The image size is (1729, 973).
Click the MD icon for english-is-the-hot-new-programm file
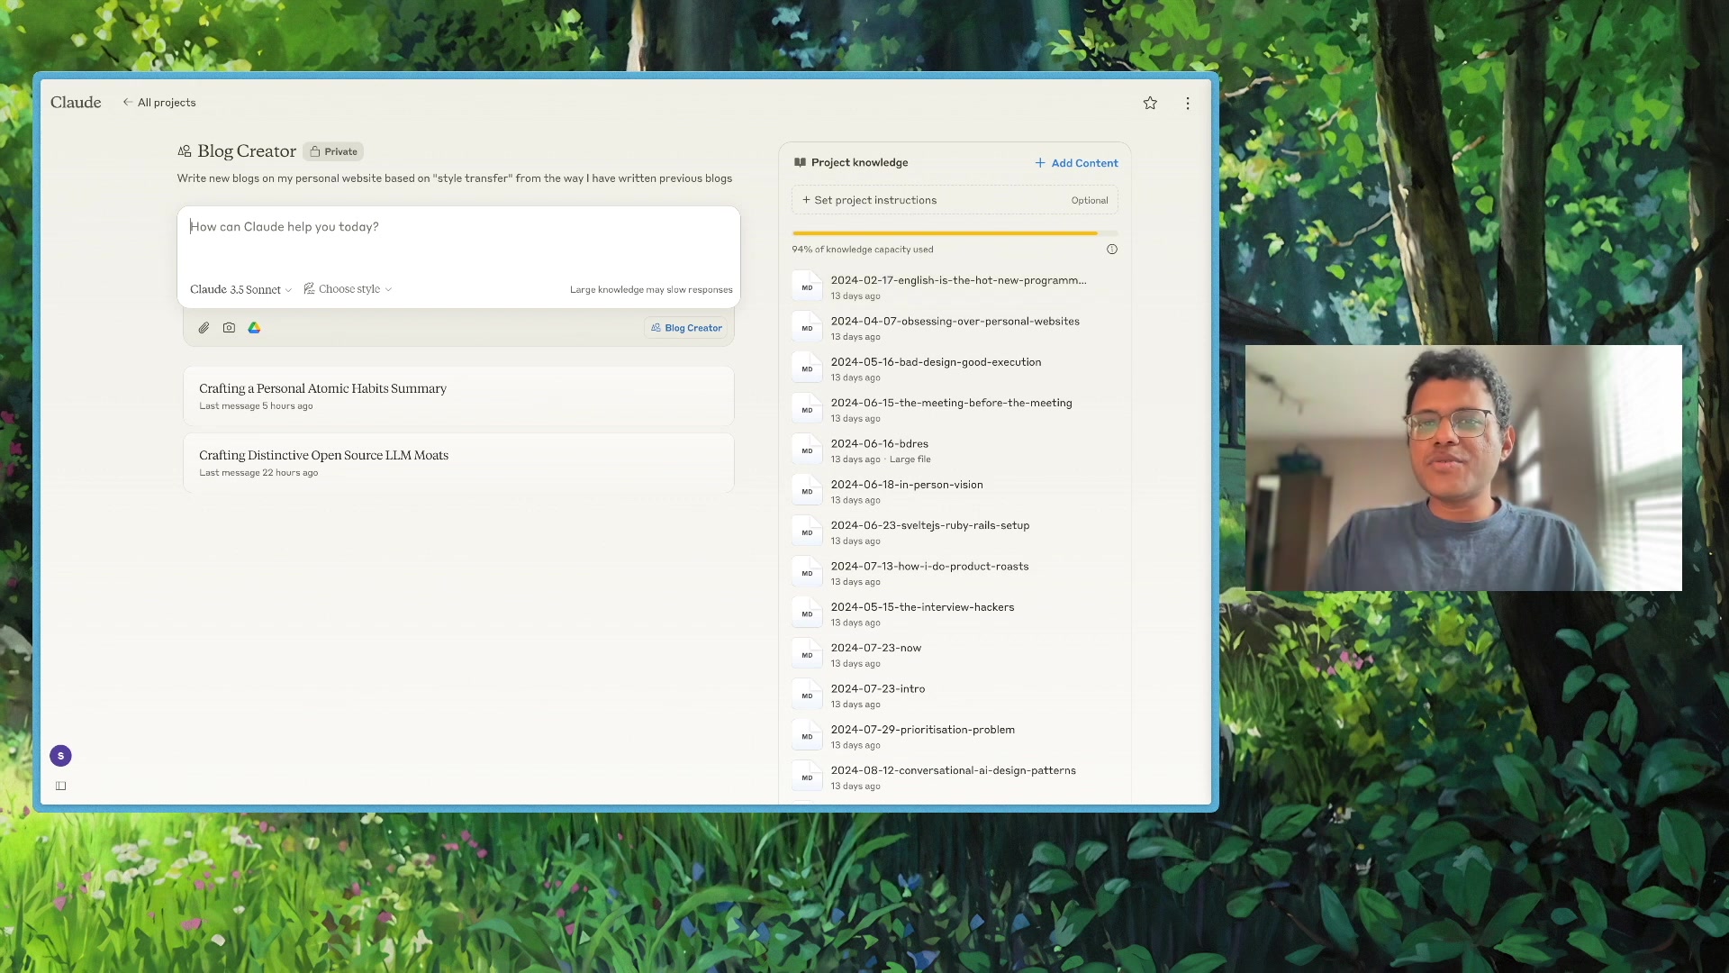(x=807, y=287)
